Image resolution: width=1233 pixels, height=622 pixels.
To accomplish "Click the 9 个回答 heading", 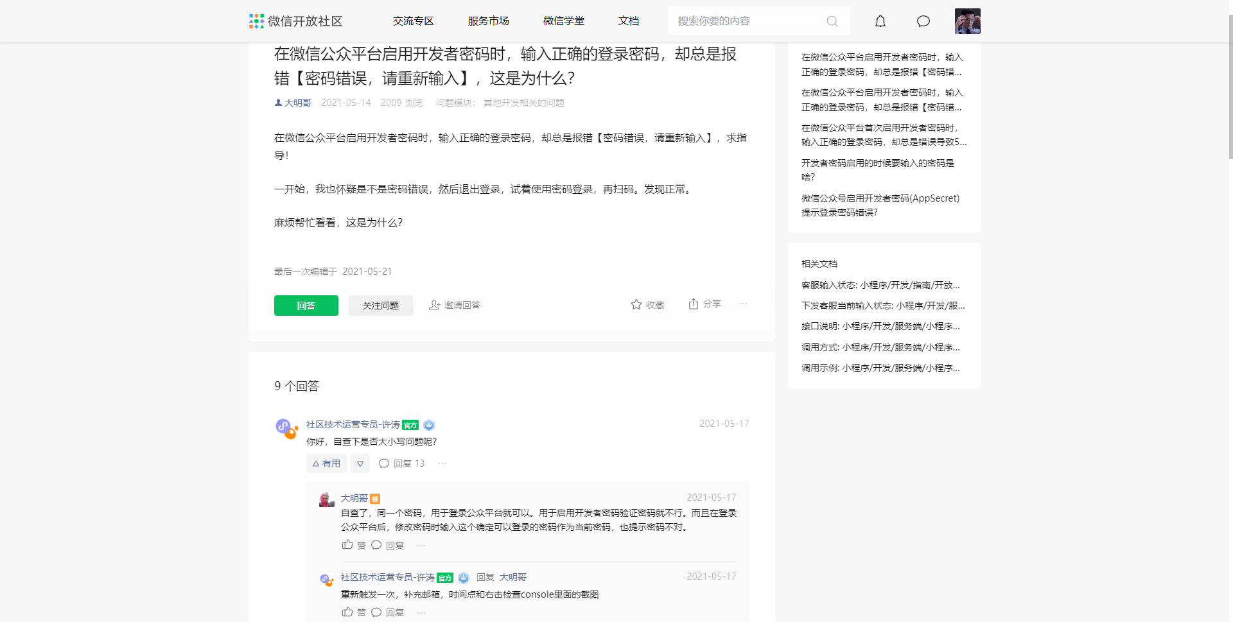I will (297, 386).
